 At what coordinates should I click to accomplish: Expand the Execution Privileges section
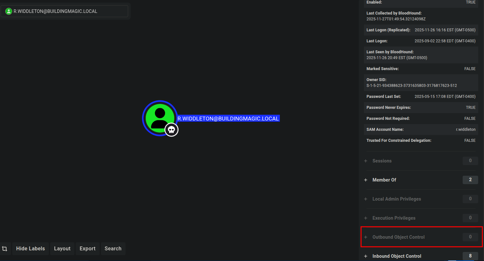(x=394, y=218)
